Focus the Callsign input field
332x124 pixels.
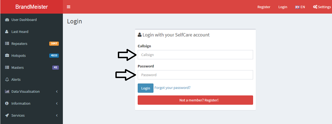195,55
